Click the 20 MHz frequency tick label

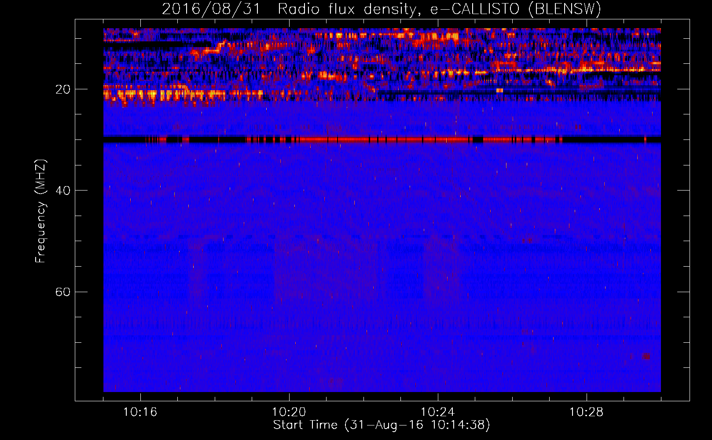pos(63,89)
